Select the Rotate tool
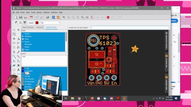191x107 pixels. coord(14,43)
